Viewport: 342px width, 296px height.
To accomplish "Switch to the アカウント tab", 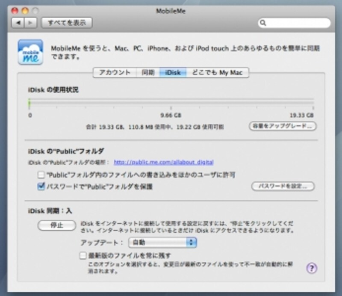I will click(x=115, y=72).
